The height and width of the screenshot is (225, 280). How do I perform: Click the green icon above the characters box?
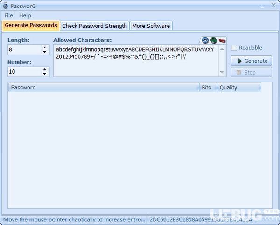[214, 41]
